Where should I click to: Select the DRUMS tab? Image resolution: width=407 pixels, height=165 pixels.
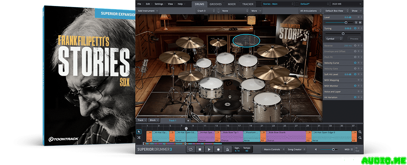(199, 4)
